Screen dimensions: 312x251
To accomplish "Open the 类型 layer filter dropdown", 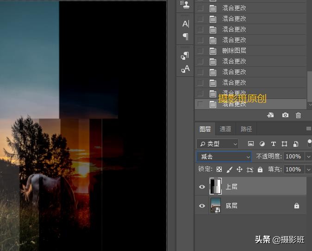I will (218, 144).
